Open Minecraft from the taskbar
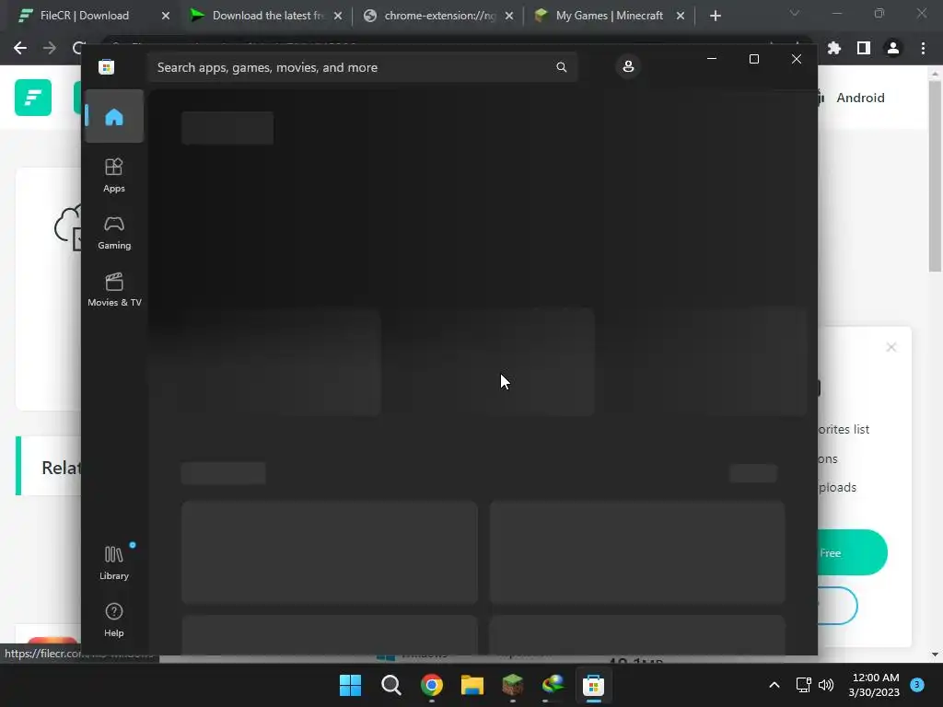 [x=512, y=685]
